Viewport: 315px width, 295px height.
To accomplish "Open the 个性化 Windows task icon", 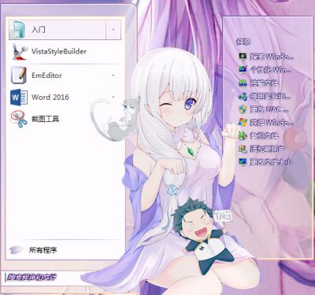I will 243,70.
